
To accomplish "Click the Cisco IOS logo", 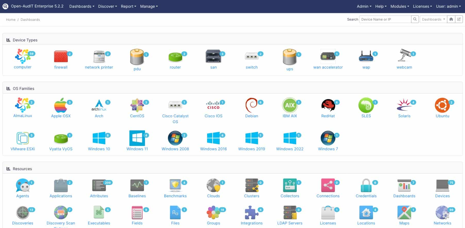I will tap(213, 105).
